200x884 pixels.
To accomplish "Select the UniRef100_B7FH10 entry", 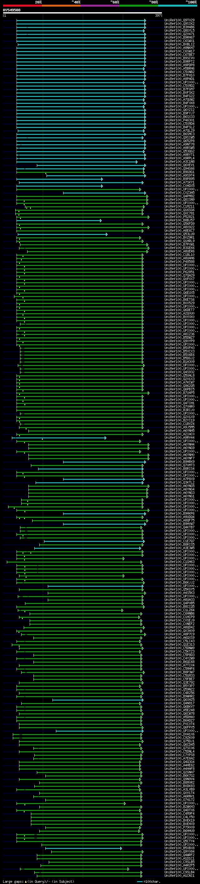I will [179, 76].
